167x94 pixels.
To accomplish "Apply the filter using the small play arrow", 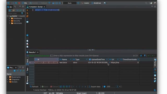I will click(x=134, y=56).
